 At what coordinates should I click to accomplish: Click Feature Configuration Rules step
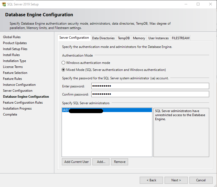(x=23, y=103)
